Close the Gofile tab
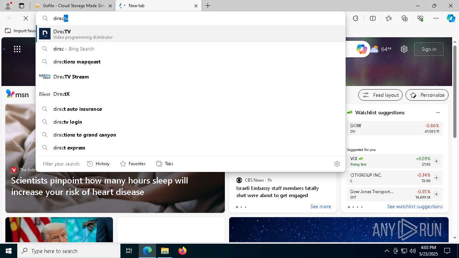The image size is (459, 258). point(110,6)
